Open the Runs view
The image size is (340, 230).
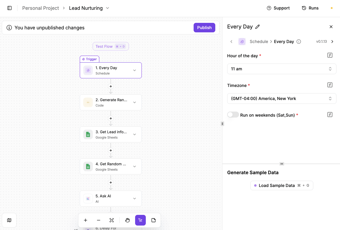coord(310,8)
